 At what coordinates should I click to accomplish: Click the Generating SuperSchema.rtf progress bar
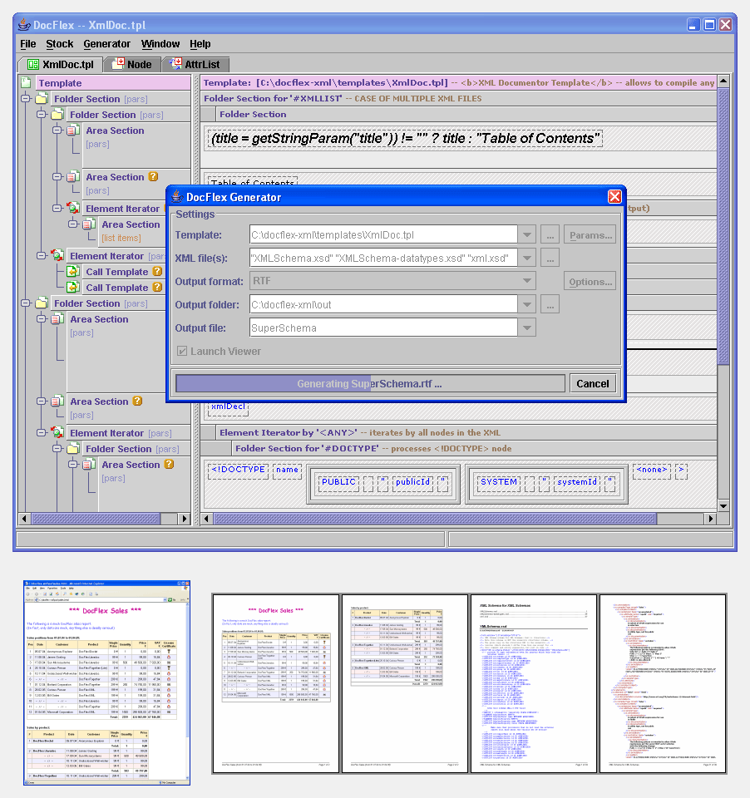[x=370, y=384]
